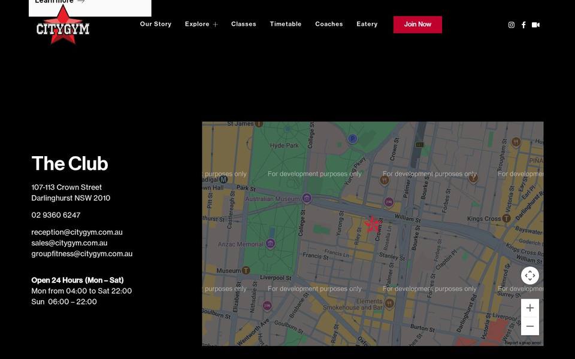Click the St James station icon
The image size is (575, 359).
click(x=259, y=124)
